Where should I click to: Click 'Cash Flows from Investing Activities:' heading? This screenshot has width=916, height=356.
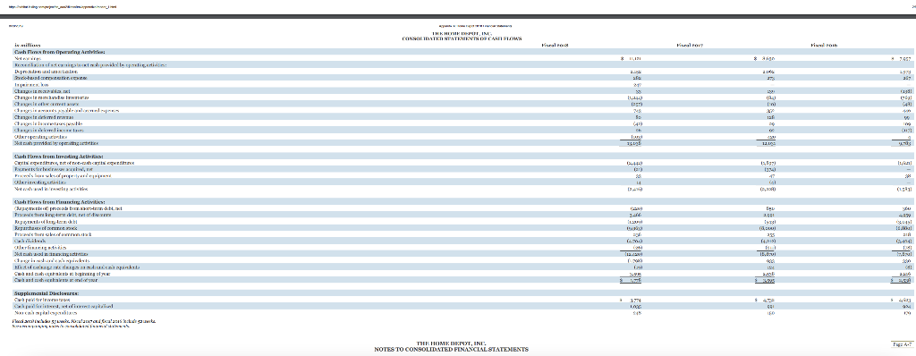point(58,156)
